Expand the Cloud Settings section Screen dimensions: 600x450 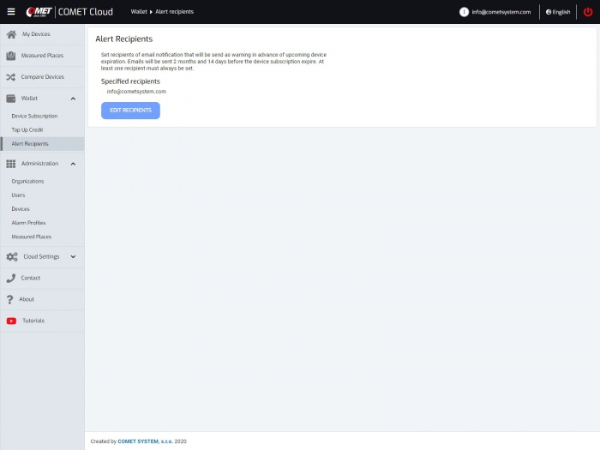tap(73, 256)
